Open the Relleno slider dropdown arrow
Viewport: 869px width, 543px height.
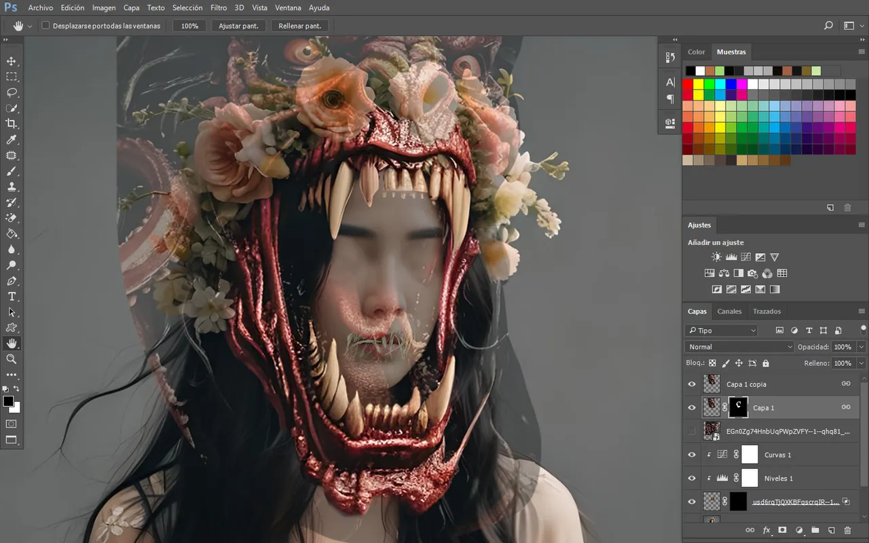862,363
